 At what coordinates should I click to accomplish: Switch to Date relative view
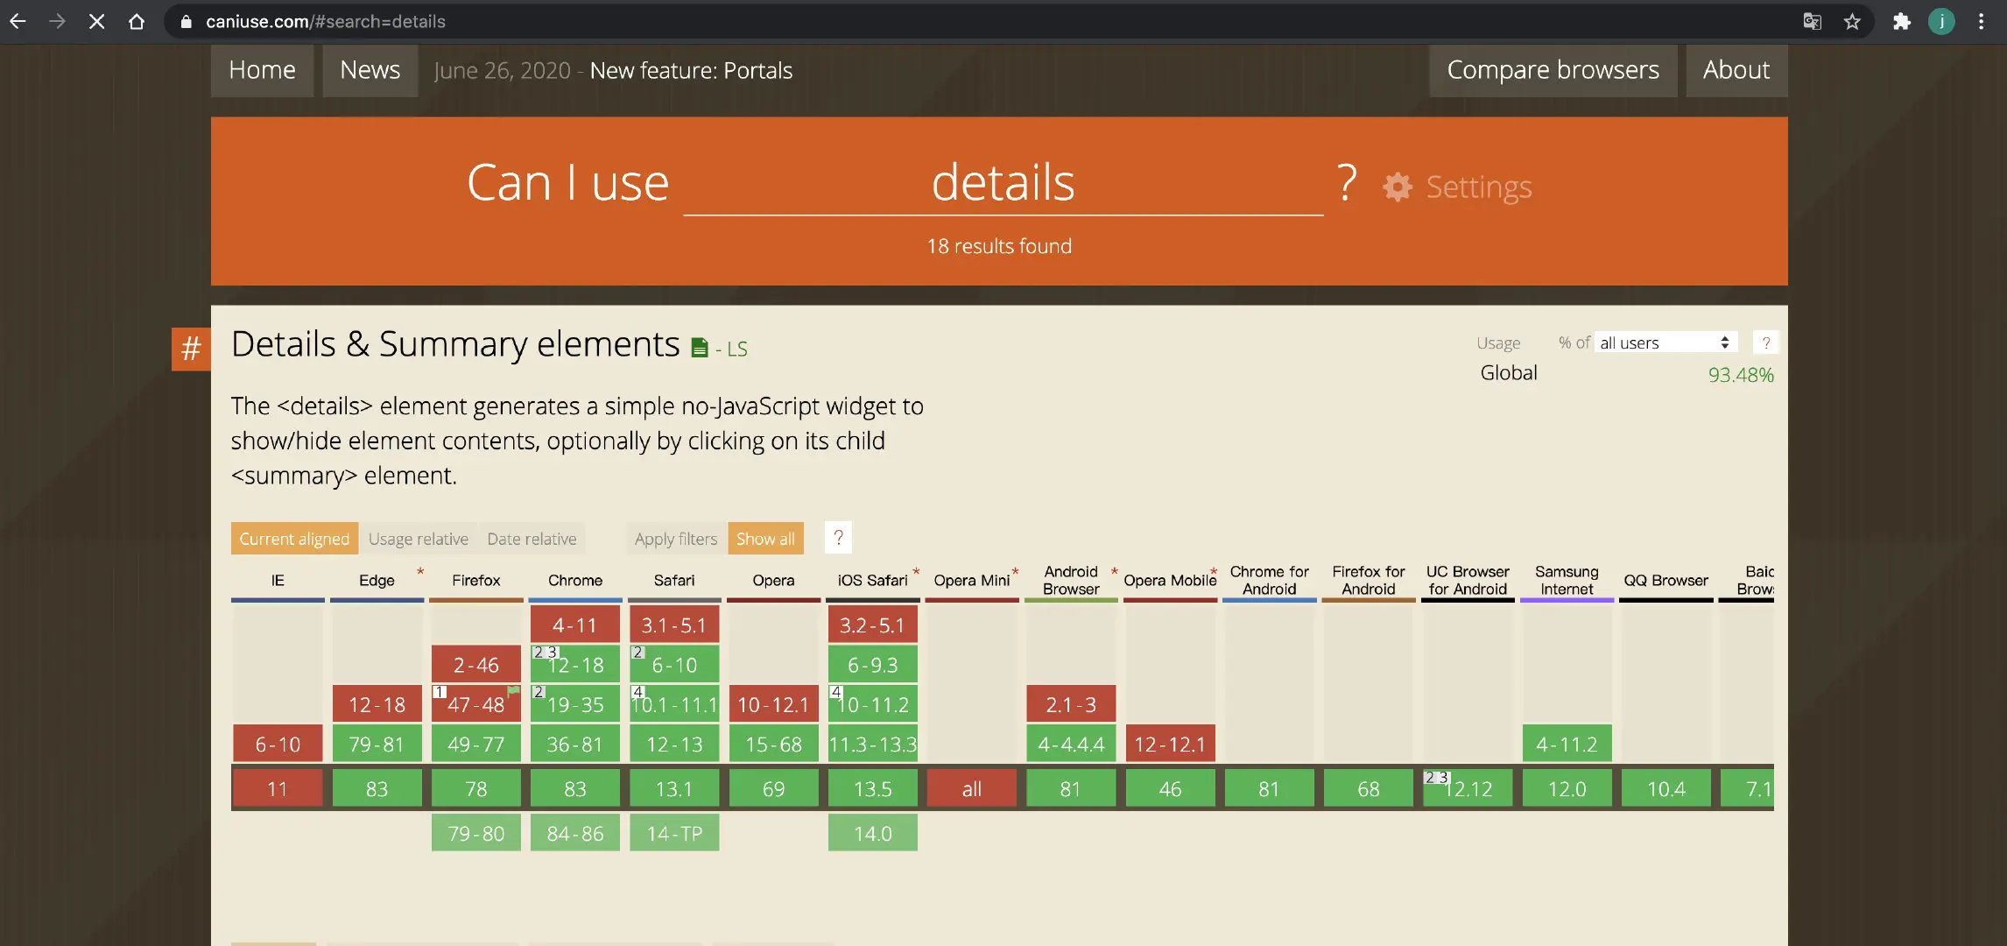[532, 539]
